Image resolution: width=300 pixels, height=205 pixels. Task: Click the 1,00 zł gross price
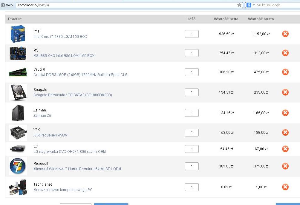[x=261, y=187]
